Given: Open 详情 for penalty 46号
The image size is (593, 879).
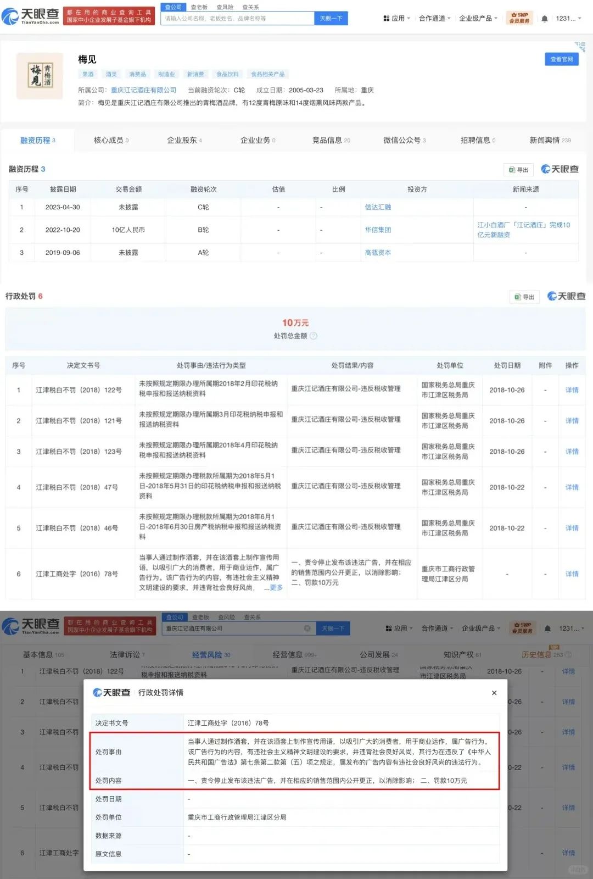Looking at the screenshot, I should [572, 528].
